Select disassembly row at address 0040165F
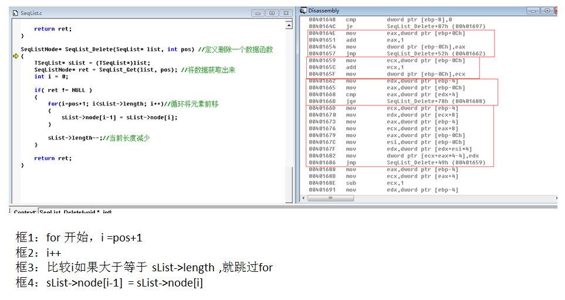The height and width of the screenshot is (300, 565). point(387,74)
